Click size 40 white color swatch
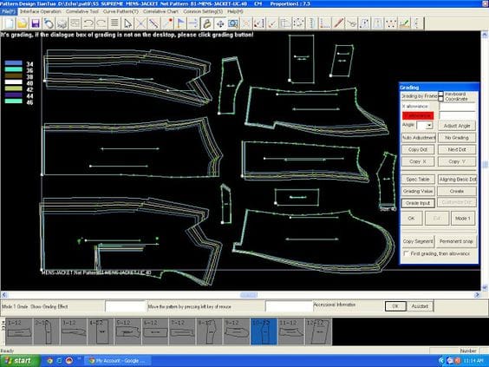489x367 pixels. tap(13, 82)
